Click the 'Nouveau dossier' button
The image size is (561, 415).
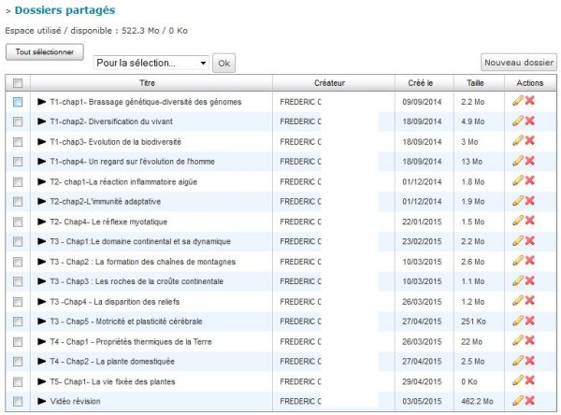[519, 63]
